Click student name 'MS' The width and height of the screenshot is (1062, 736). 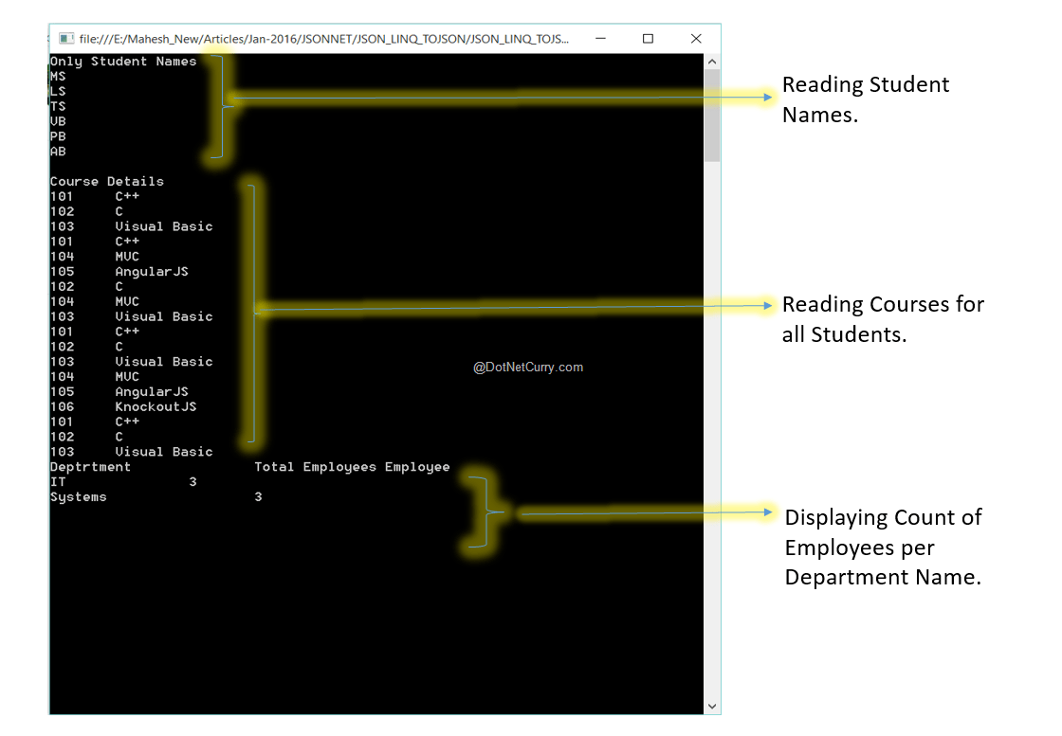pos(58,77)
